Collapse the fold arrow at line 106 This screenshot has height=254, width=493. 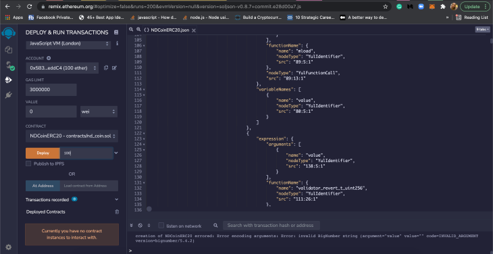point(144,46)
